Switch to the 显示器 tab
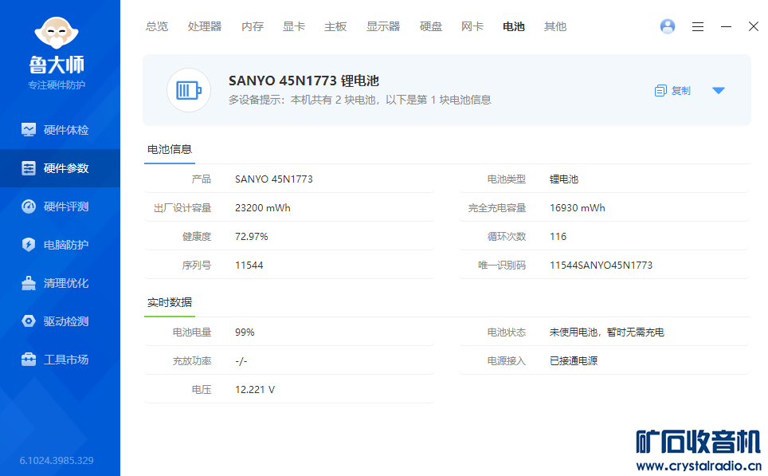This screenshot has width=768, height=476. pos(383,26)
